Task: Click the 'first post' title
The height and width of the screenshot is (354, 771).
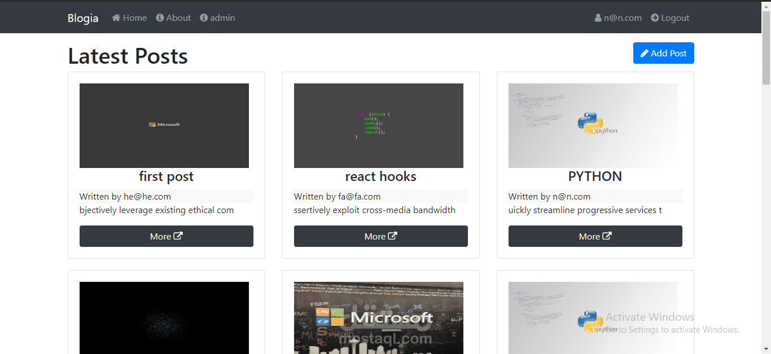Action: (167, 176)
